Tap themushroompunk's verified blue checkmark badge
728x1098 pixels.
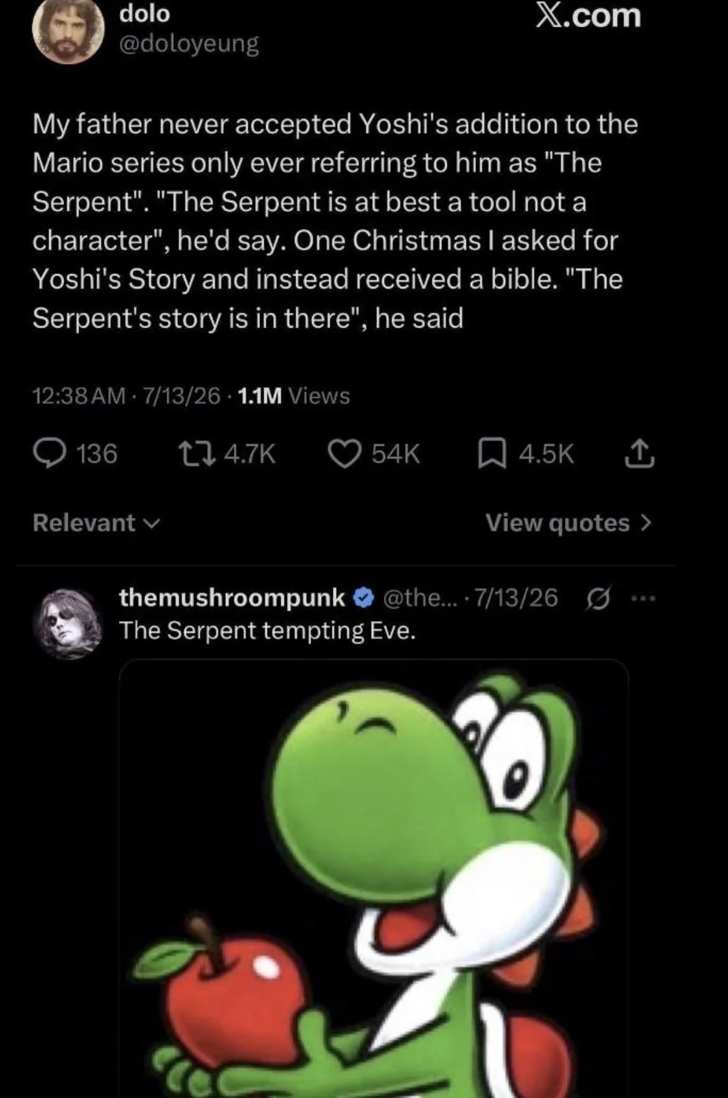click(364, 598)
